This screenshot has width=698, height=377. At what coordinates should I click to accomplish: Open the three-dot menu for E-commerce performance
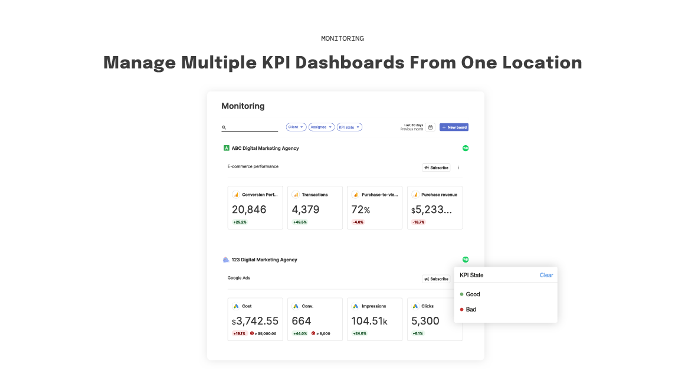tap(458, 168)
